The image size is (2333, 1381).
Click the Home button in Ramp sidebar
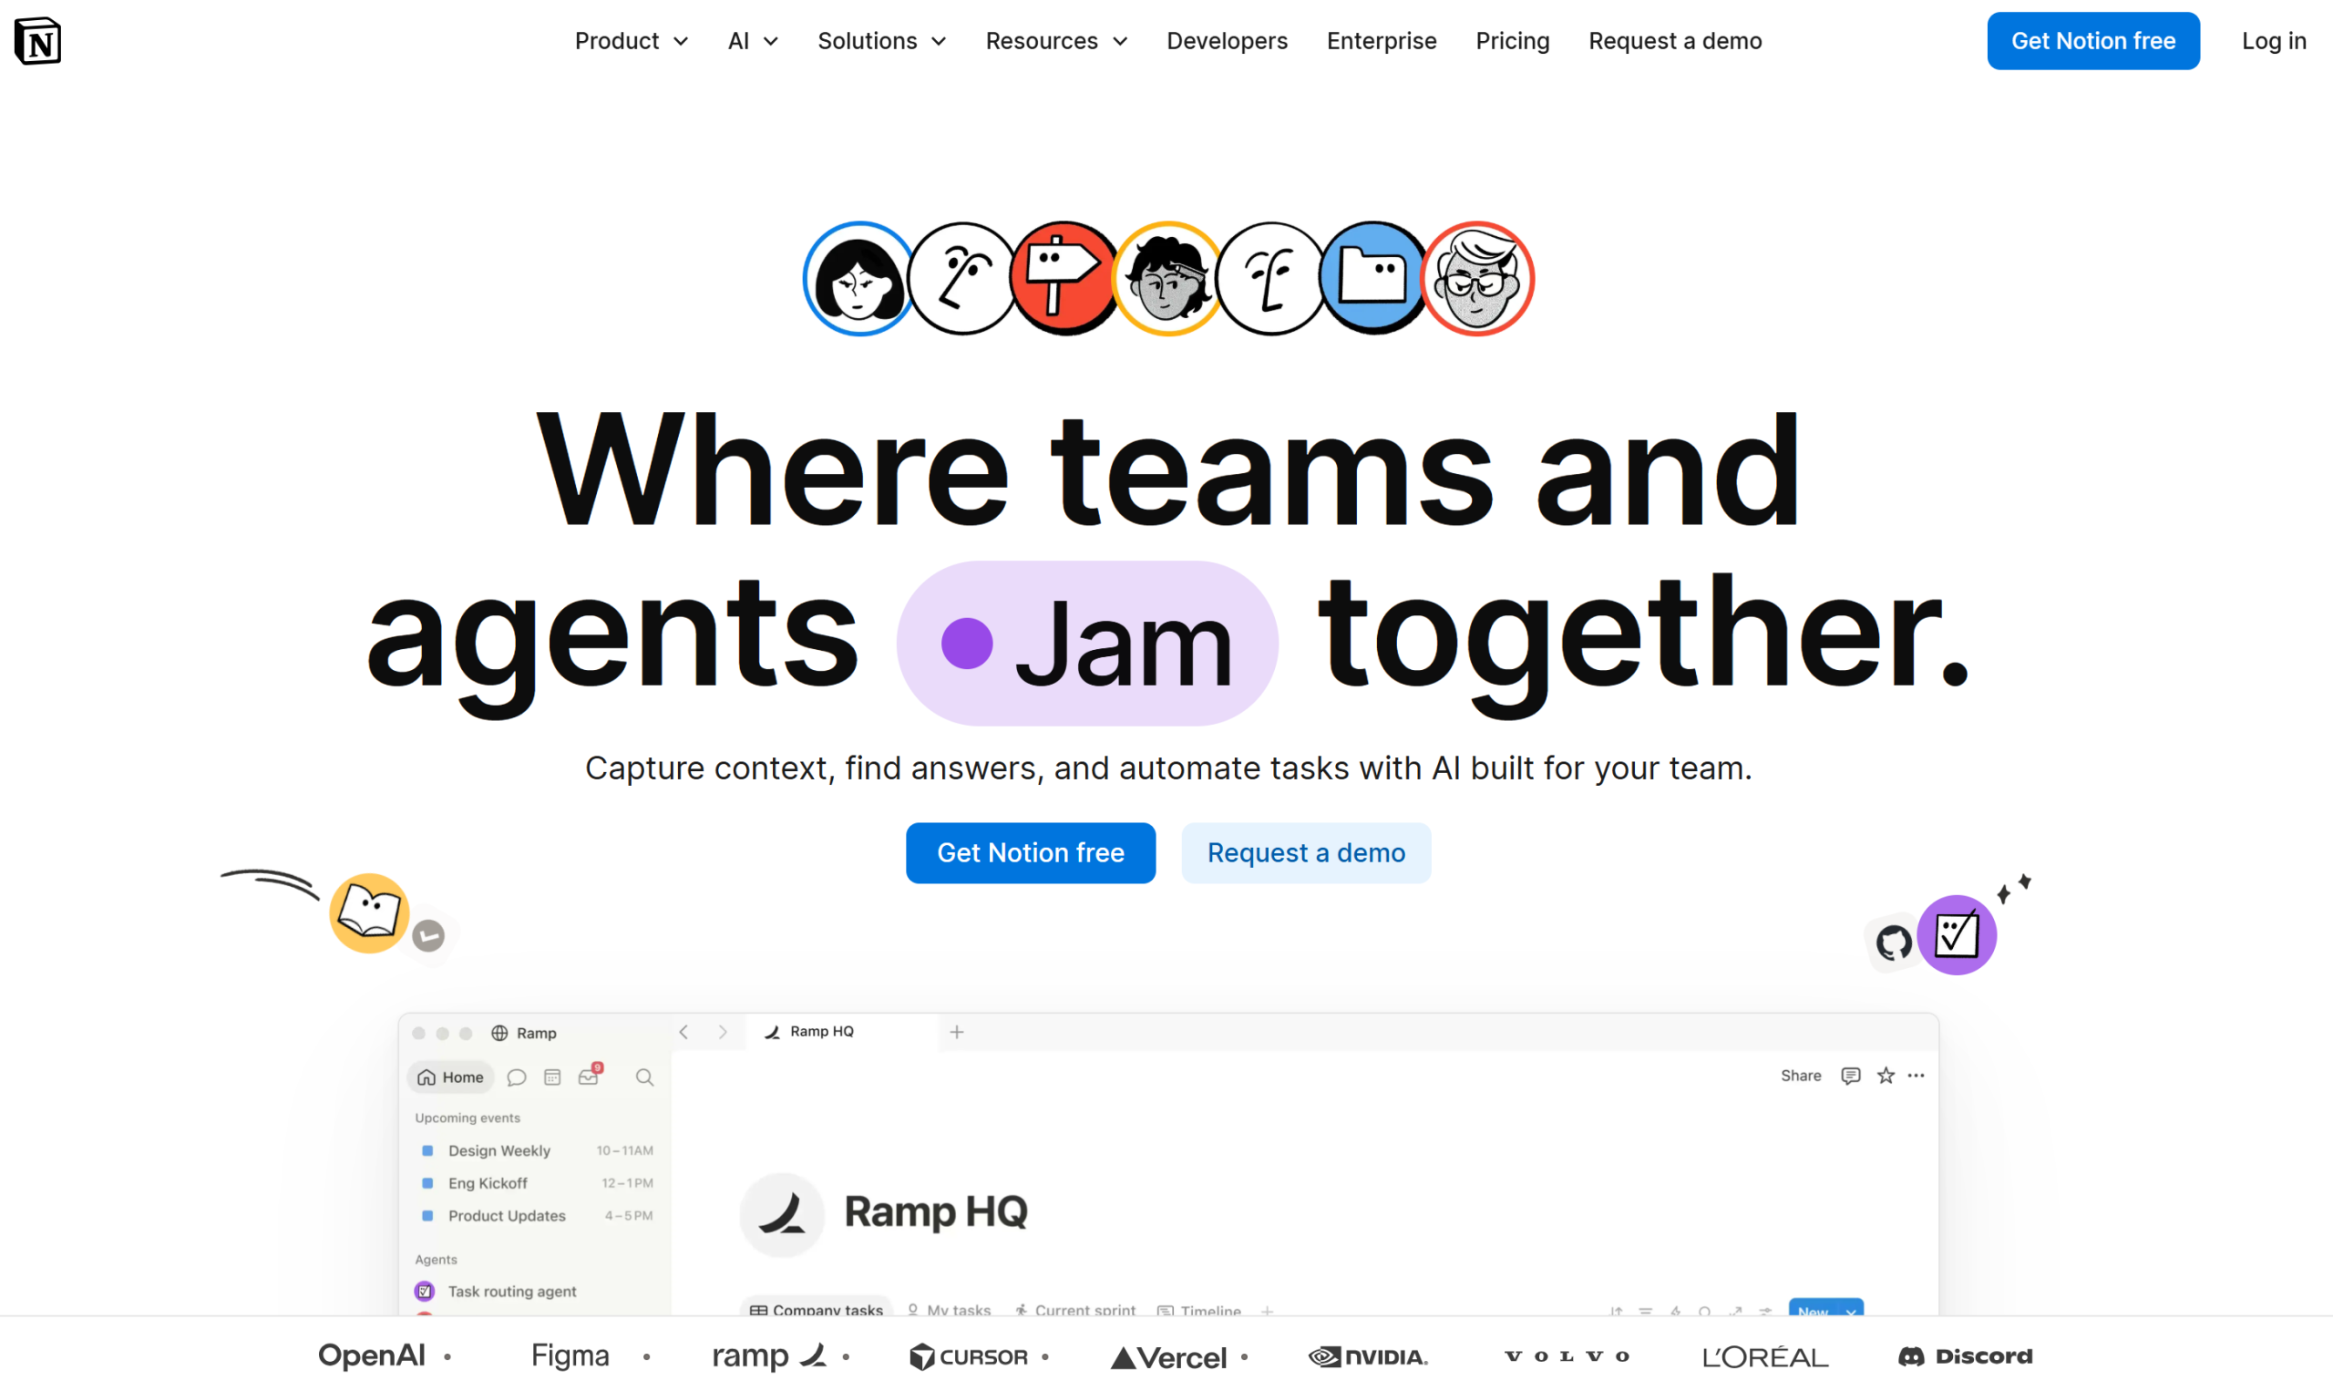pyautogui.click(x=450, y=1077)
